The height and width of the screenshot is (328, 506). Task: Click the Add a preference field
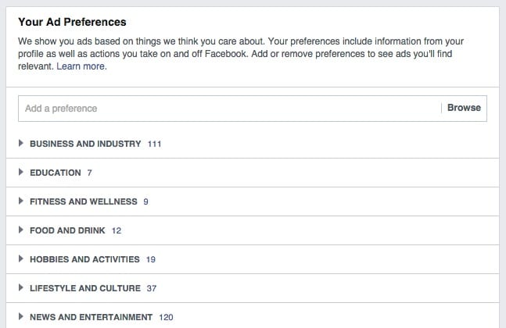[227, 109]
